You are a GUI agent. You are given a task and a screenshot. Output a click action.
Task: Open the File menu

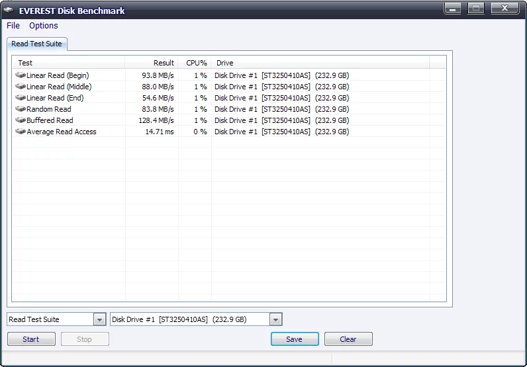point(13,26)
